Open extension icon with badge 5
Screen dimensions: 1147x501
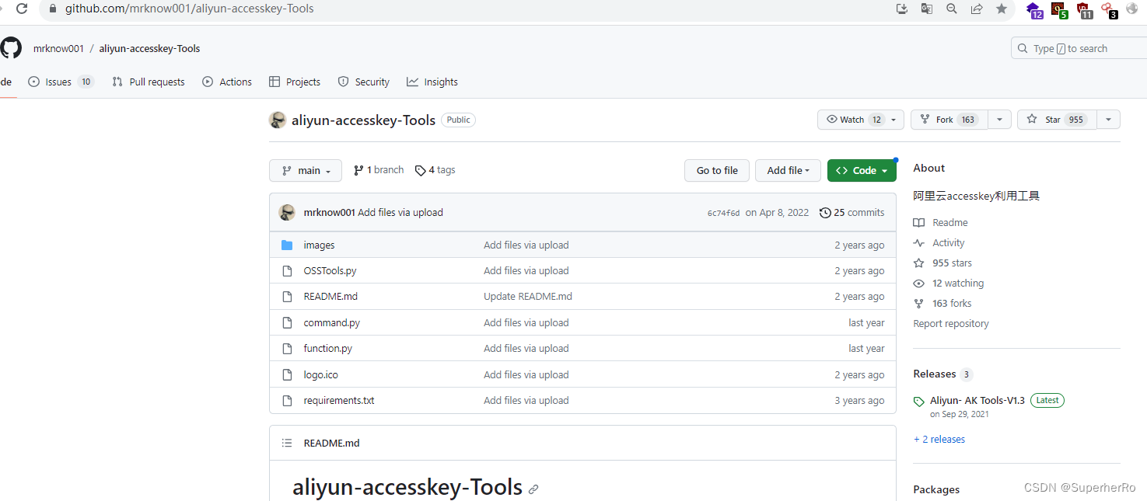pyautogui.click(x=1059, y=10)
